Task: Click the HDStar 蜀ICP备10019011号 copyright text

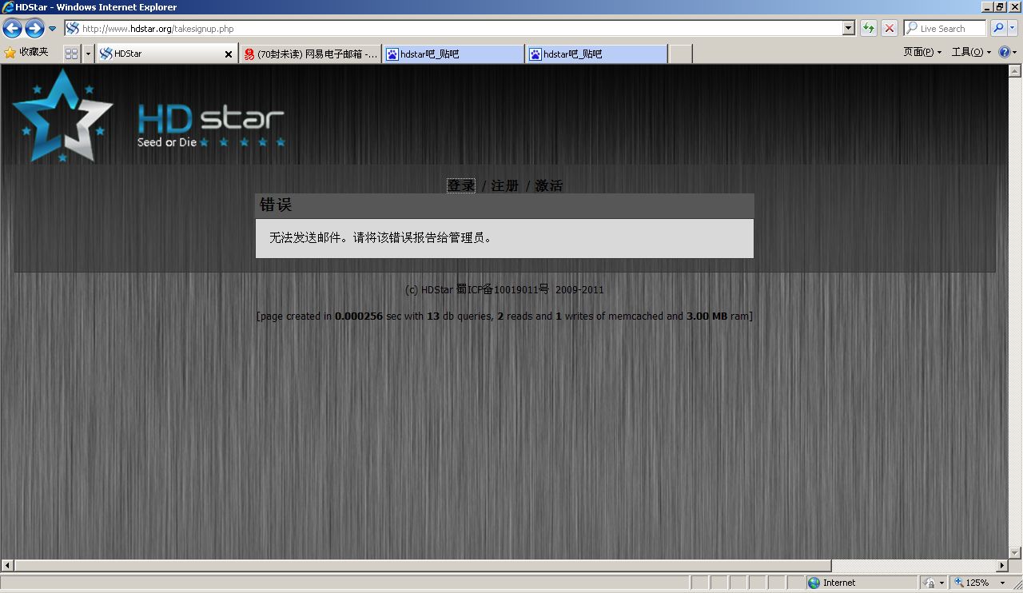Action: tap(504, 290)
